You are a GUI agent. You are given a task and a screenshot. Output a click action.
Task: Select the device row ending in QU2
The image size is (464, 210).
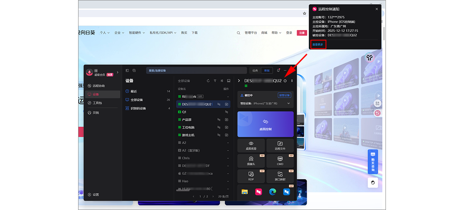click(x=203, y=104)
